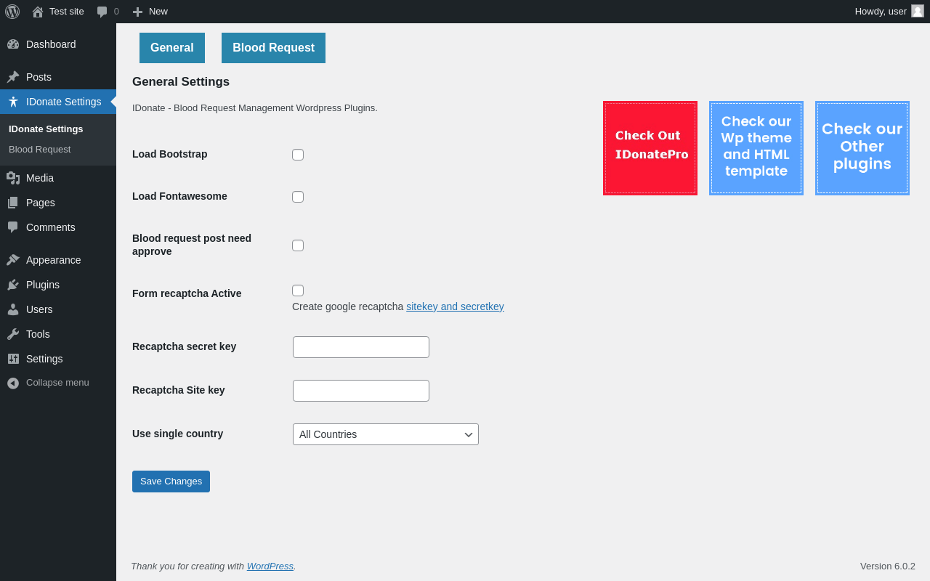Click the Tools wrench icon
The image size is (930, 581).
click(13, 334)
